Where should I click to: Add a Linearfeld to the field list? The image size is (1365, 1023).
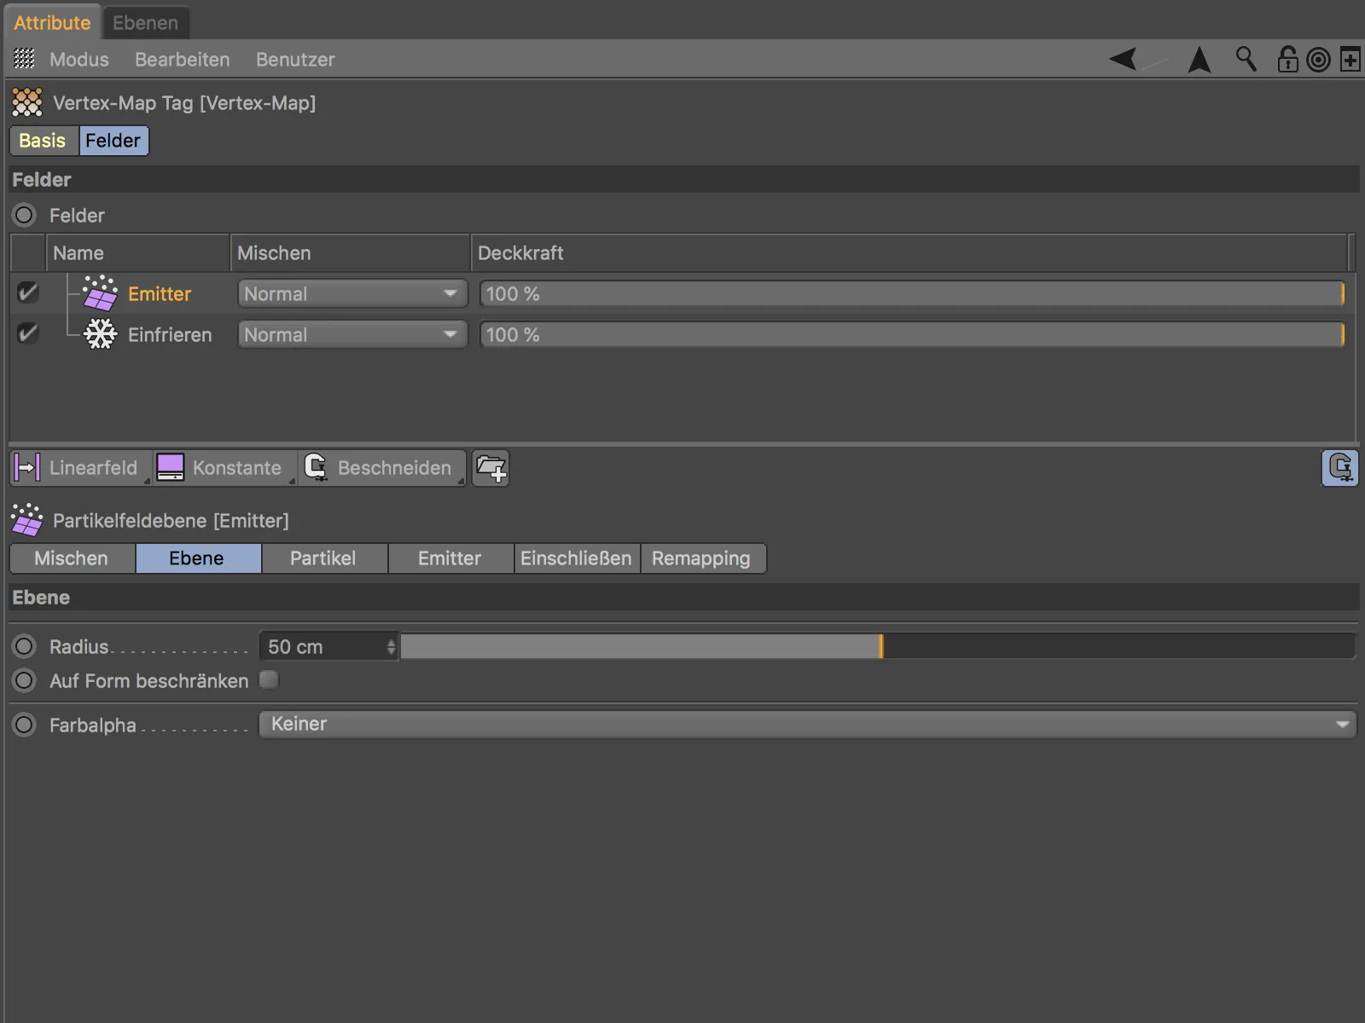80,467
